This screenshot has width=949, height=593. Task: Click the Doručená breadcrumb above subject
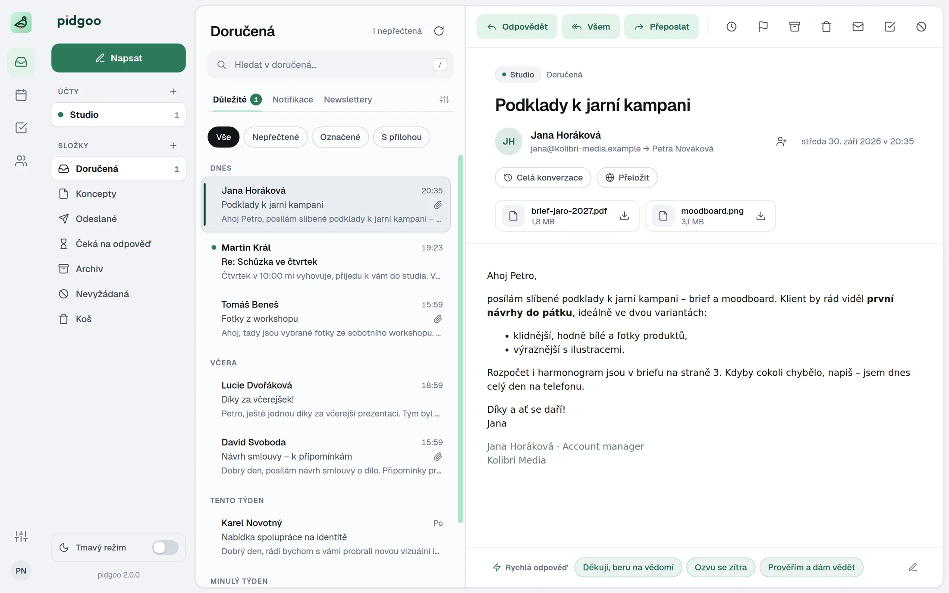[564, 75]
